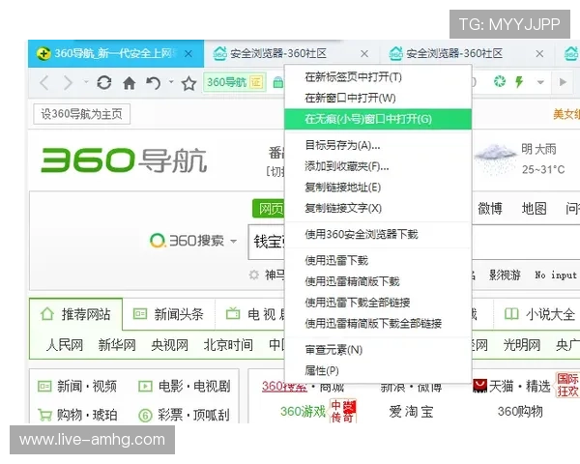Image resolution: width=580 pixels, height=464 pixels.
Task: Select 使用360安全浏览器下载 menu item
Action: coord(378,234)
